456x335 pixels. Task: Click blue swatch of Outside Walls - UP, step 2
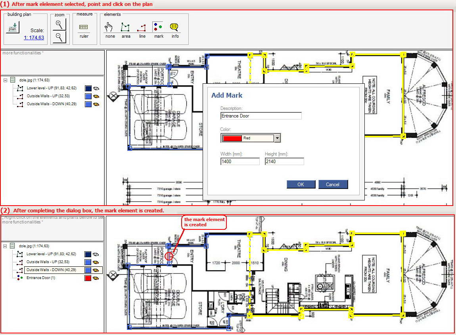click(88, 262)
